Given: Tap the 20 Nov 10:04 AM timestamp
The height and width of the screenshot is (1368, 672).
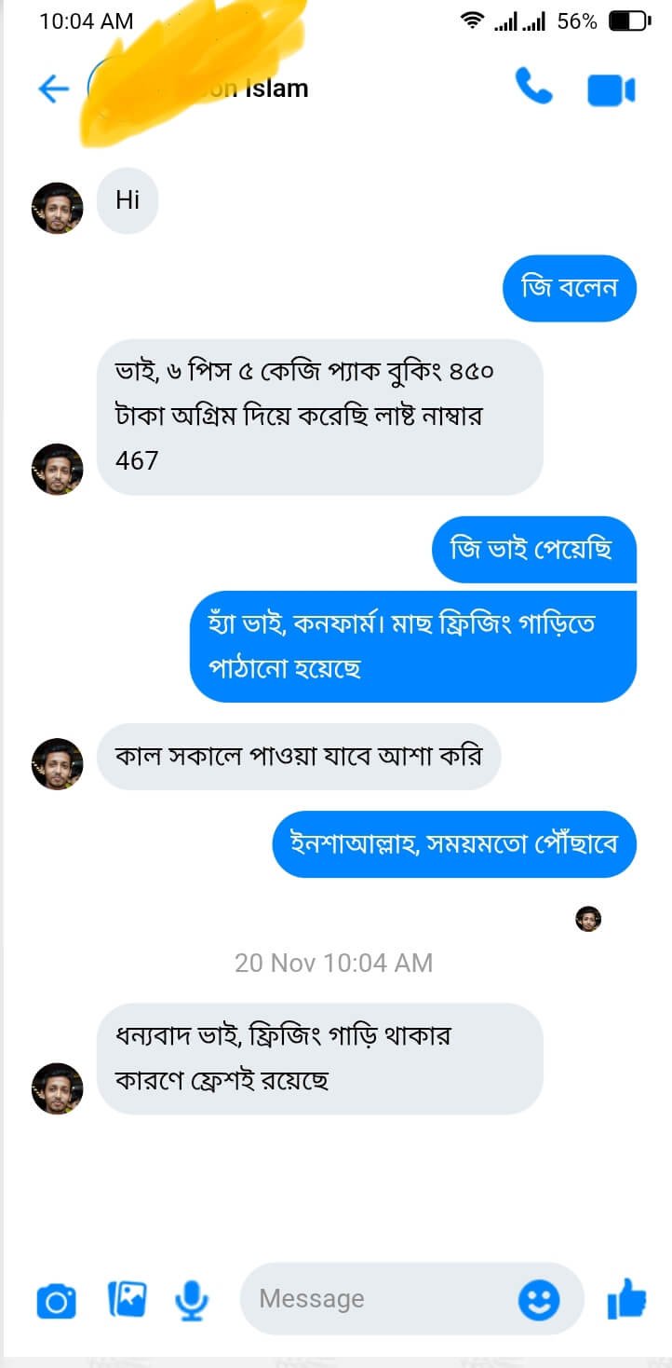Looking at the screenshot, I should point(333,963).
